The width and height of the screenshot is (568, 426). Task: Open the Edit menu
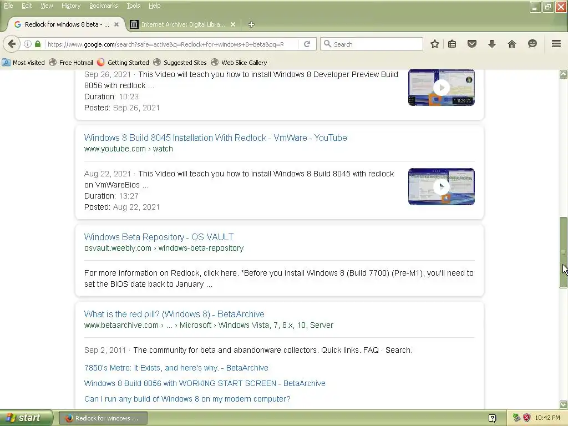point(27,6)
